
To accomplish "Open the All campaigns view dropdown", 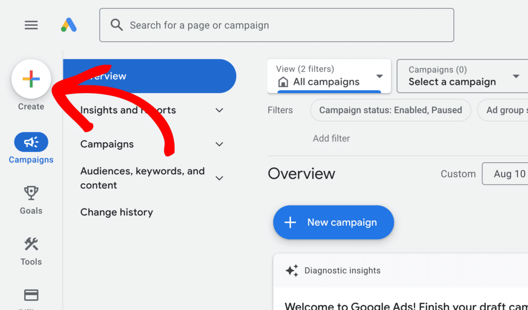I will (330, 76).
